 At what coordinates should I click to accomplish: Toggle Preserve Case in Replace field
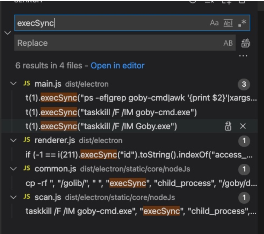point(228,43)
